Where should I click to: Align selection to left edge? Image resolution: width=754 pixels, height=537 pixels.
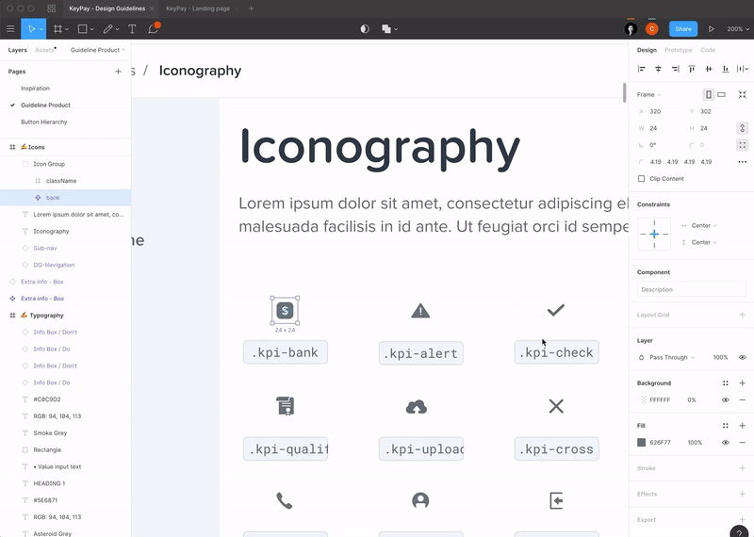[642, 69]
